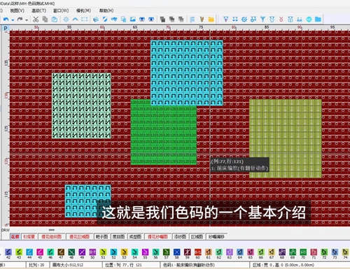Click the blue funnel filter icon
Screen dimensions: 350x269
[262, 19]
